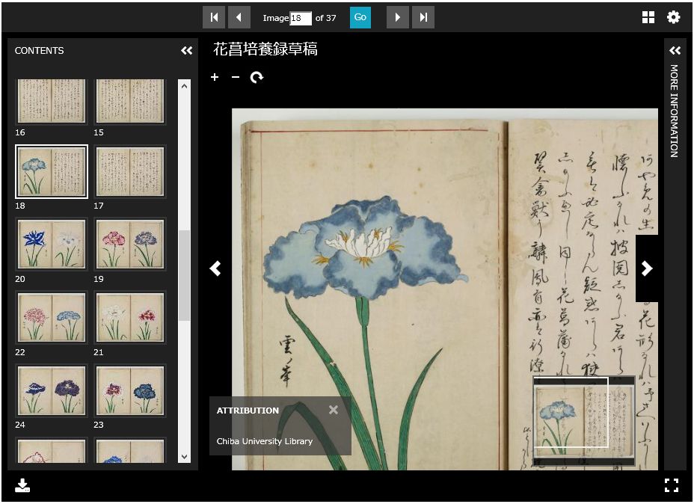
Task: Select thumbnail 18 with blue iris
Action: click(x=52, y=171)
